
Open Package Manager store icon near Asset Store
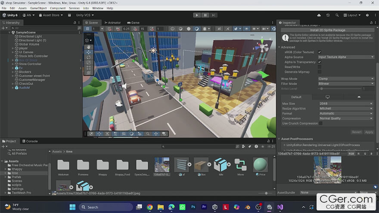pyautogui.click(x=69, y=15)
